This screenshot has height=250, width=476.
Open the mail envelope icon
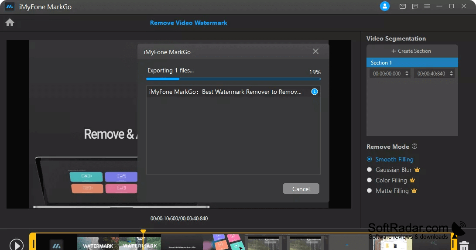pyautogui.click(x=403, y=6)
